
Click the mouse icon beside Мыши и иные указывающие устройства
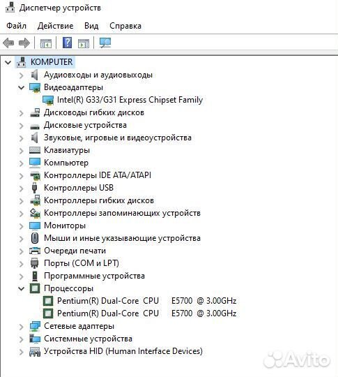[x=35, y=238]
